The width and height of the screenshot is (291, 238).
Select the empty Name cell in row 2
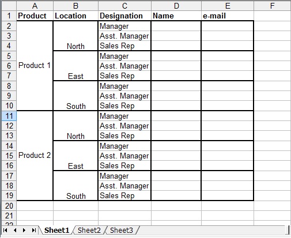pos(176,26)
